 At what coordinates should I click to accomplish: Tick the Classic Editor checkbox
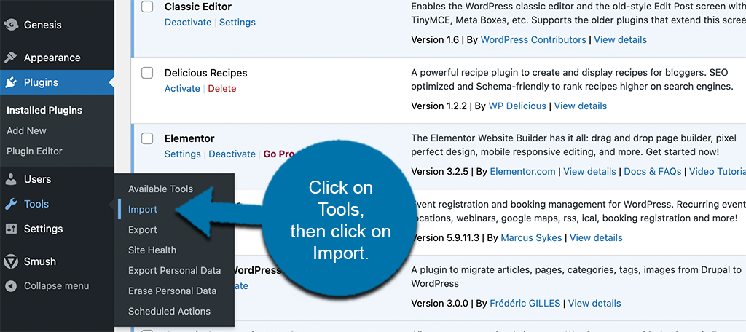tap(147, 7)
